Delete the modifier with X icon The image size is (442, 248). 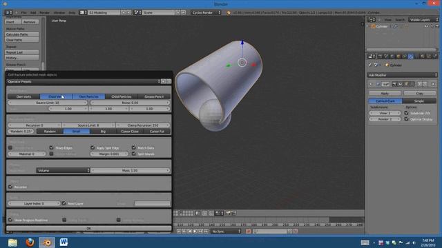tap(433, 84)
